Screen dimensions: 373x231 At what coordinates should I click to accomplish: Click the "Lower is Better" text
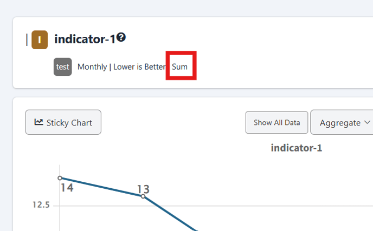[x=139, y=67]
